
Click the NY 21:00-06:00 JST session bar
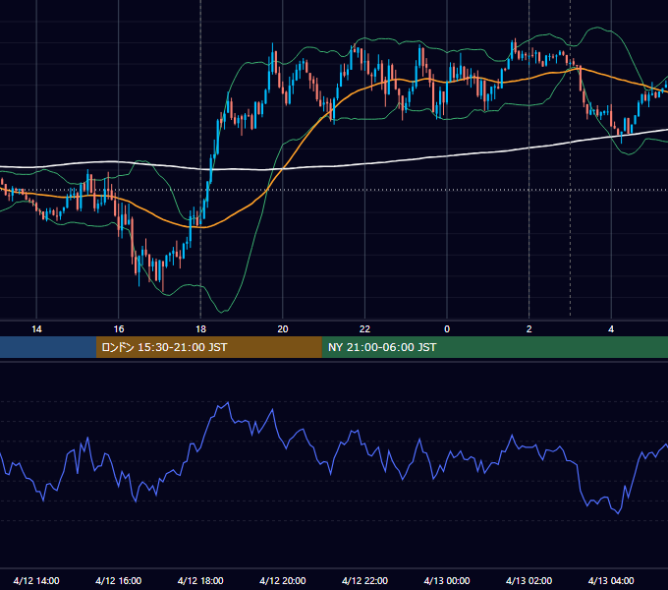click(494, 347)
